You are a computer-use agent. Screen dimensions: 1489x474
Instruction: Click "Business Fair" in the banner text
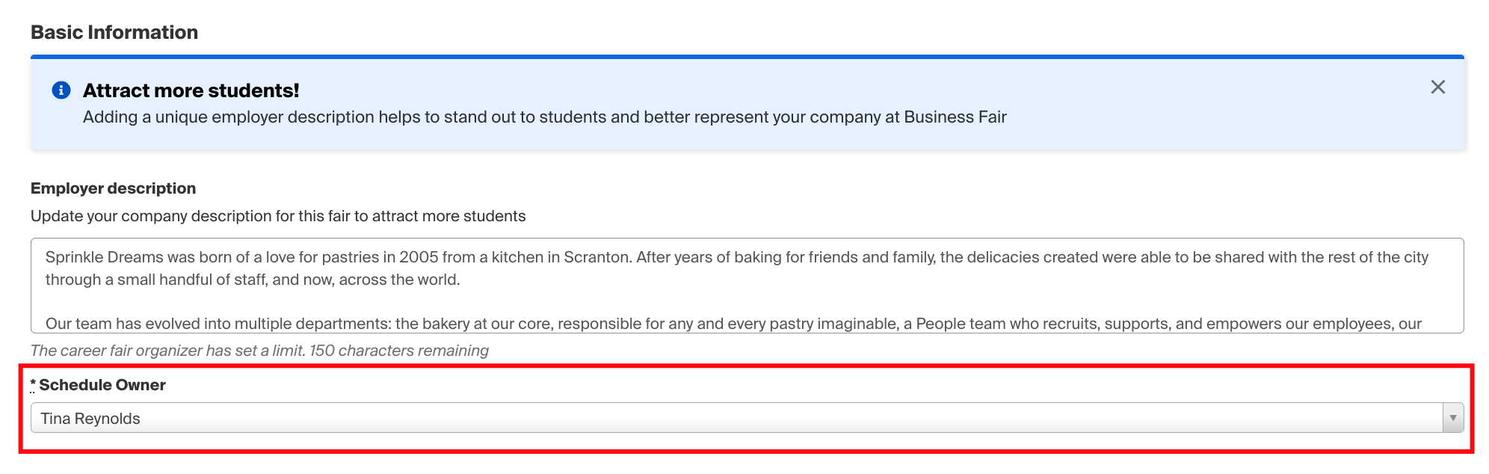click(955, 117)
